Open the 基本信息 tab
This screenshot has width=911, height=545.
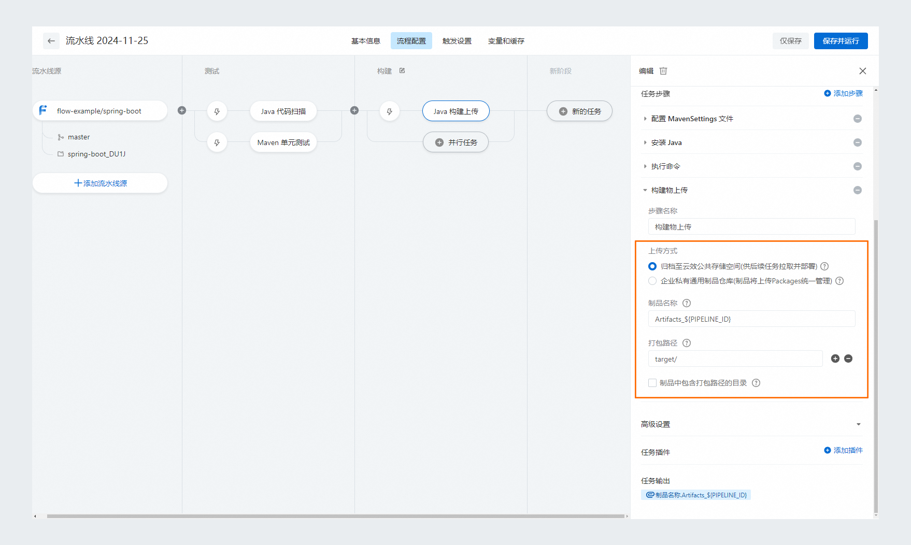(x=366, y=41)
